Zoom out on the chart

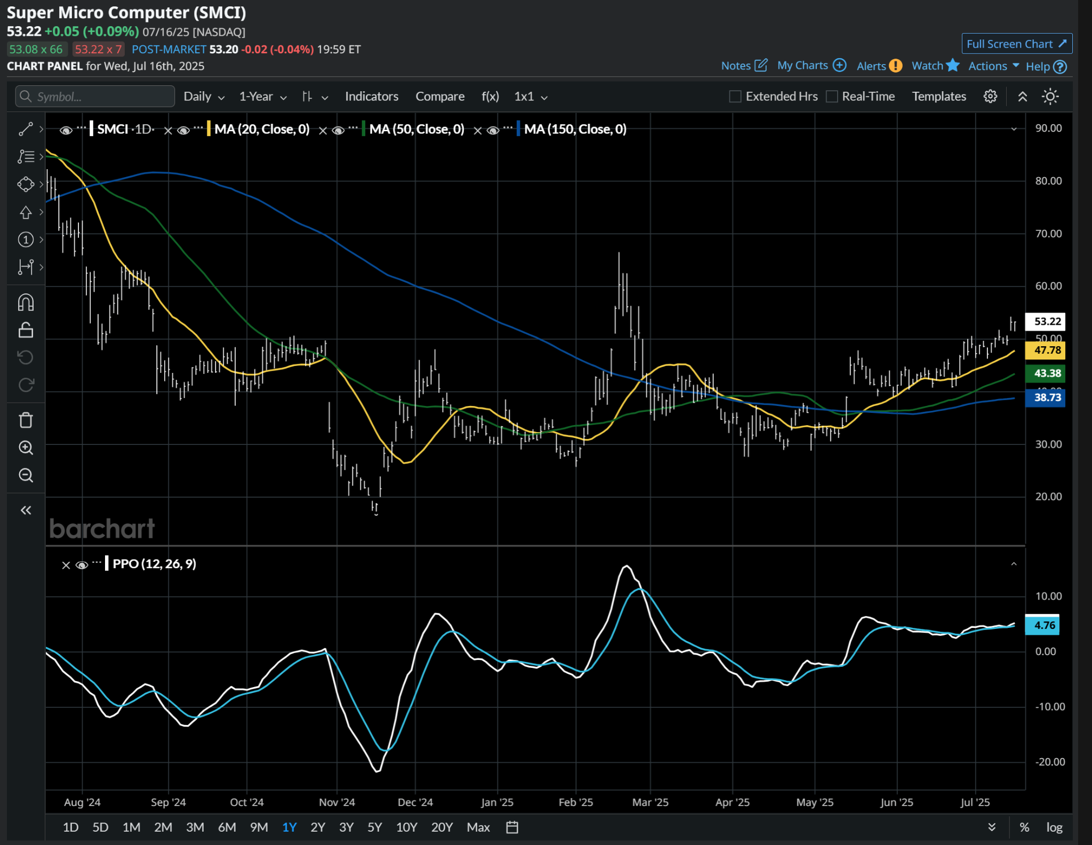tap(26, 475)
